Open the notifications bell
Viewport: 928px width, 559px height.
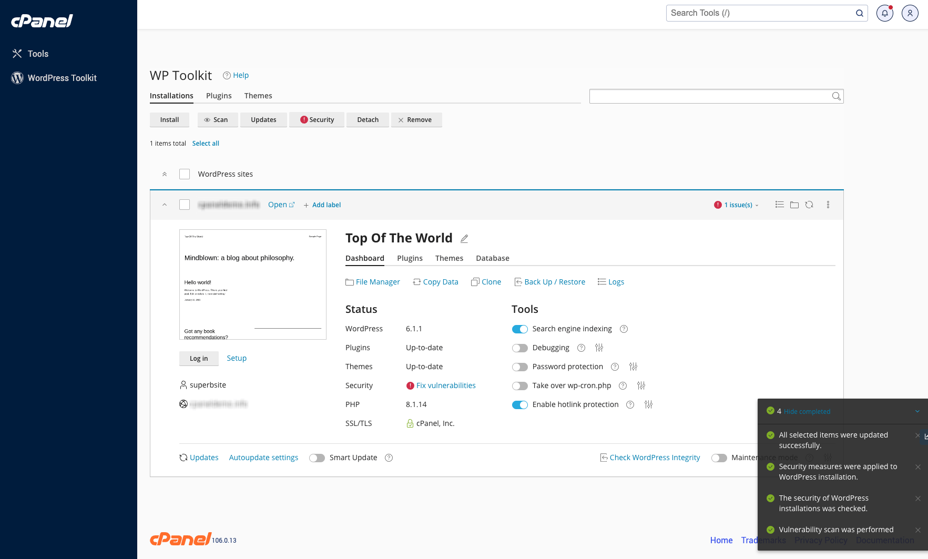885,13
